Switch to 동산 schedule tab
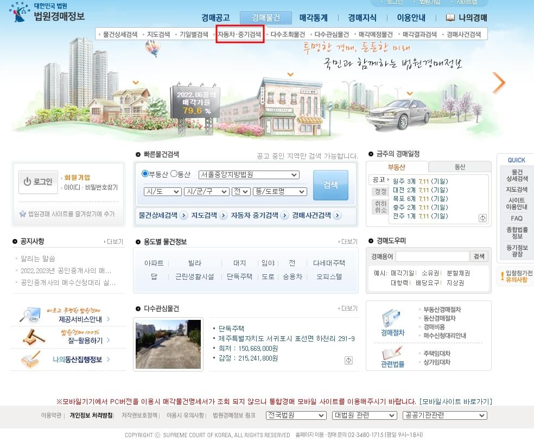 click(x=460, y=167)
